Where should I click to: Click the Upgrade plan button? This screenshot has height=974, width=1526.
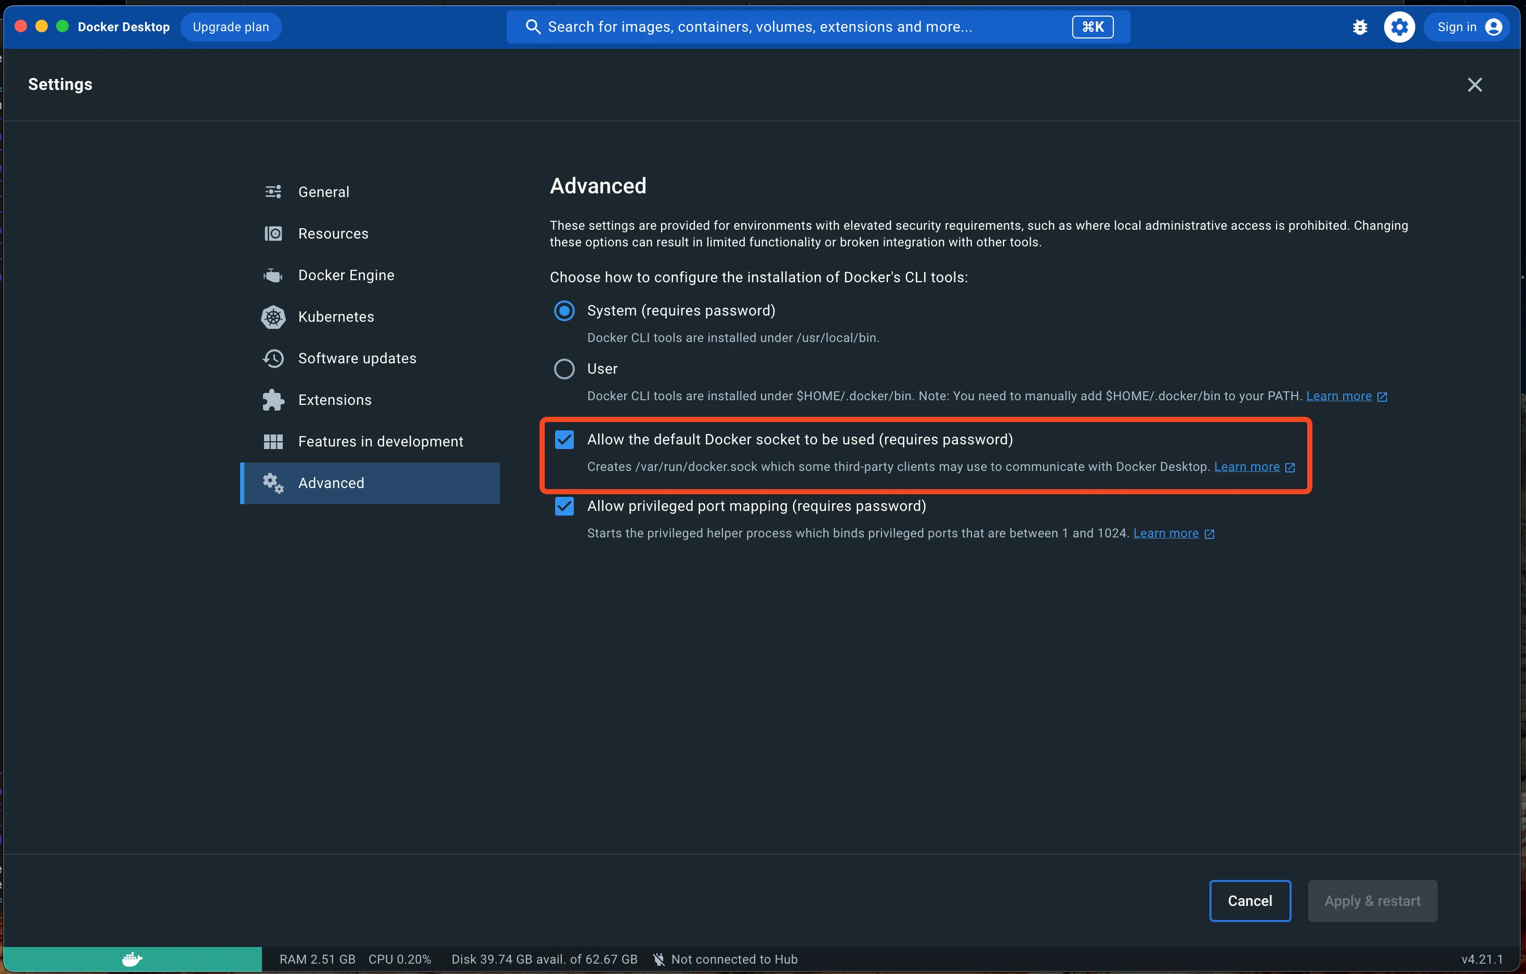(x=231, y=27)
